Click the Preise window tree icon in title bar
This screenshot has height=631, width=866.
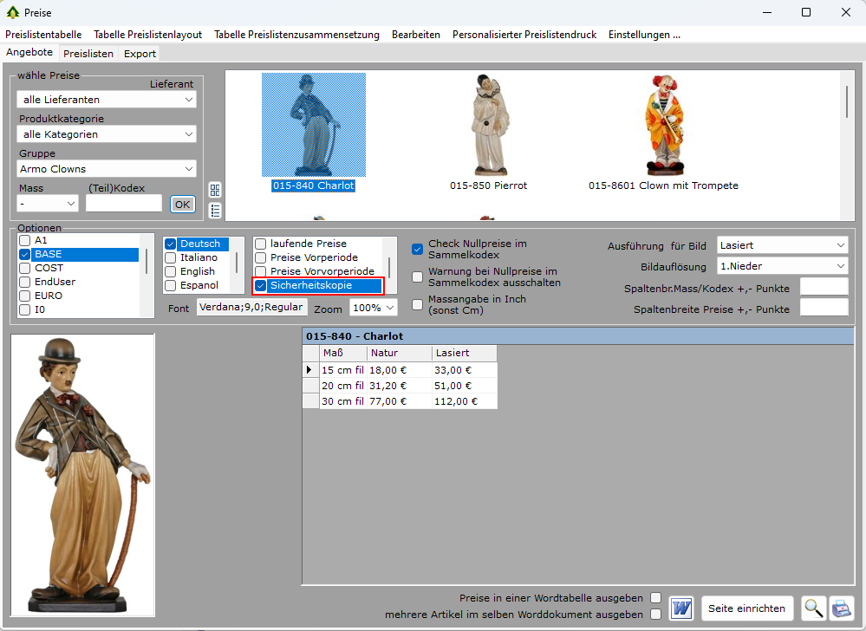pos(12,12)
